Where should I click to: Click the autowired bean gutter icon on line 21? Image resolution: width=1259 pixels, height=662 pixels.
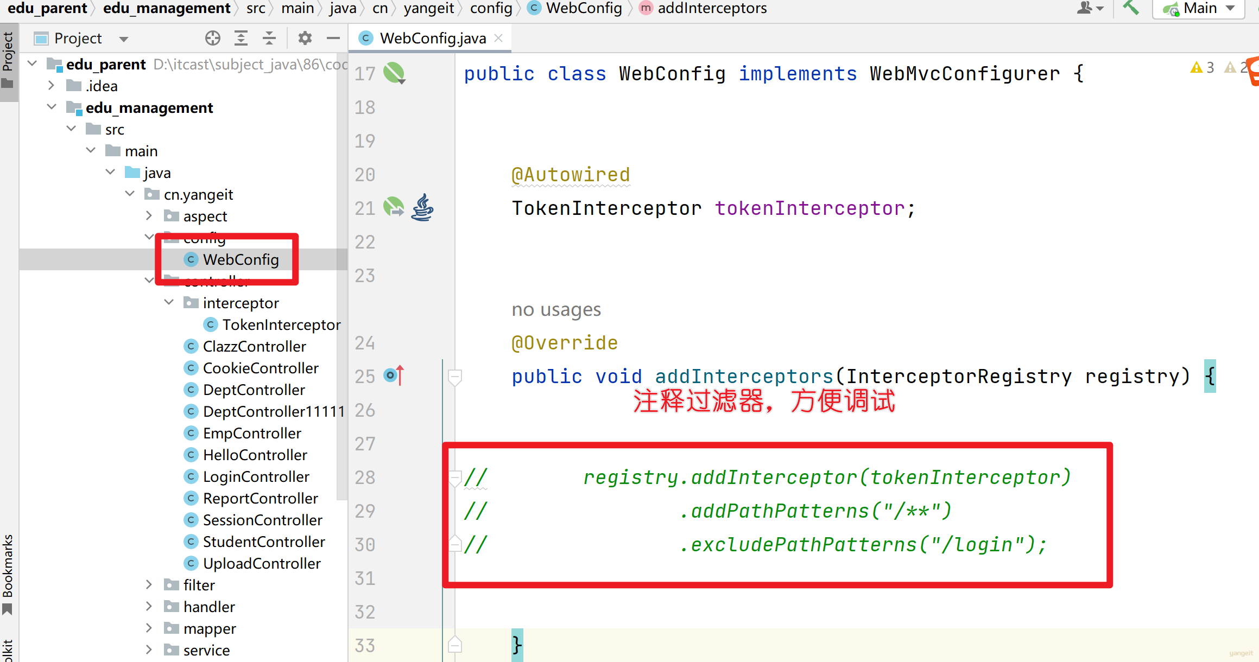point(394,207)
